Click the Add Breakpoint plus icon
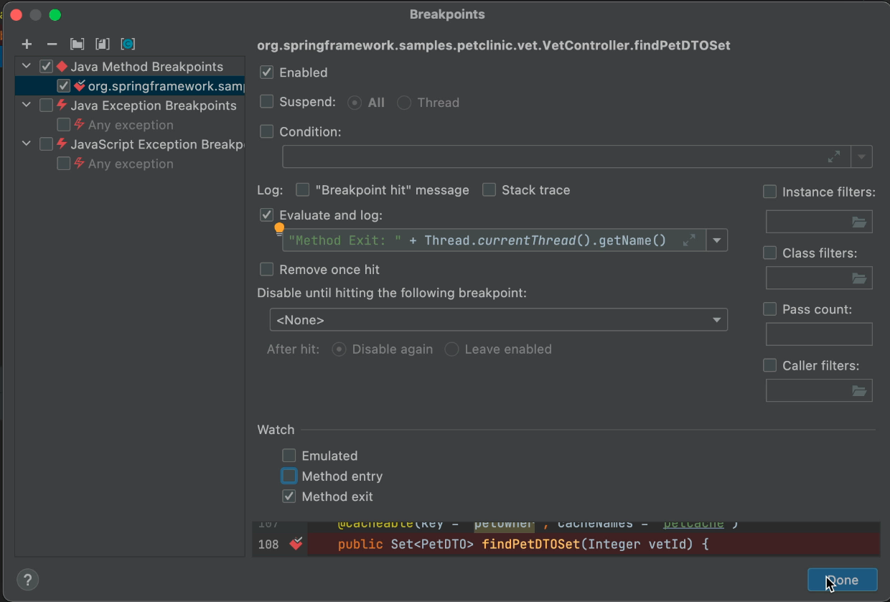Screen dimensions: 890x602 click(x=27, y=44)
